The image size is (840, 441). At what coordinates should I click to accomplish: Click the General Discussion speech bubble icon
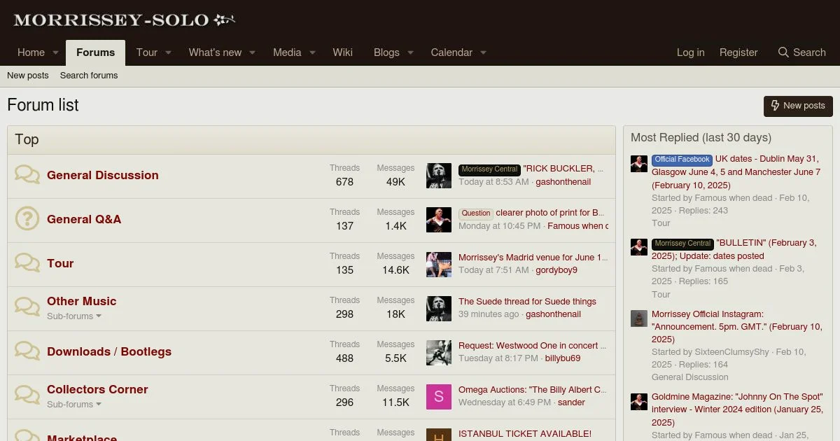coord(27,175)
